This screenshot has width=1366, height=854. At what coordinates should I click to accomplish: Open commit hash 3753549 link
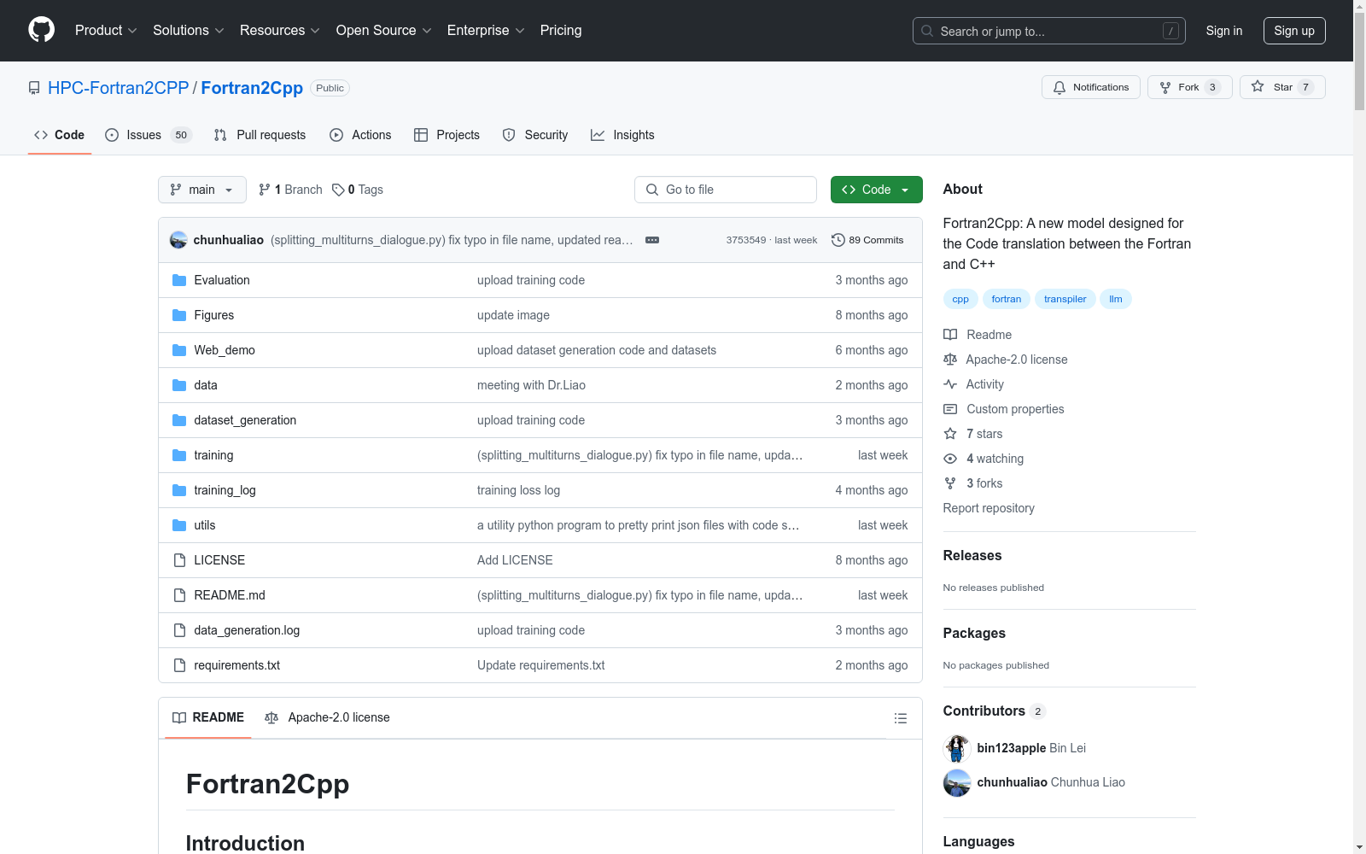(x=746, y=240)
